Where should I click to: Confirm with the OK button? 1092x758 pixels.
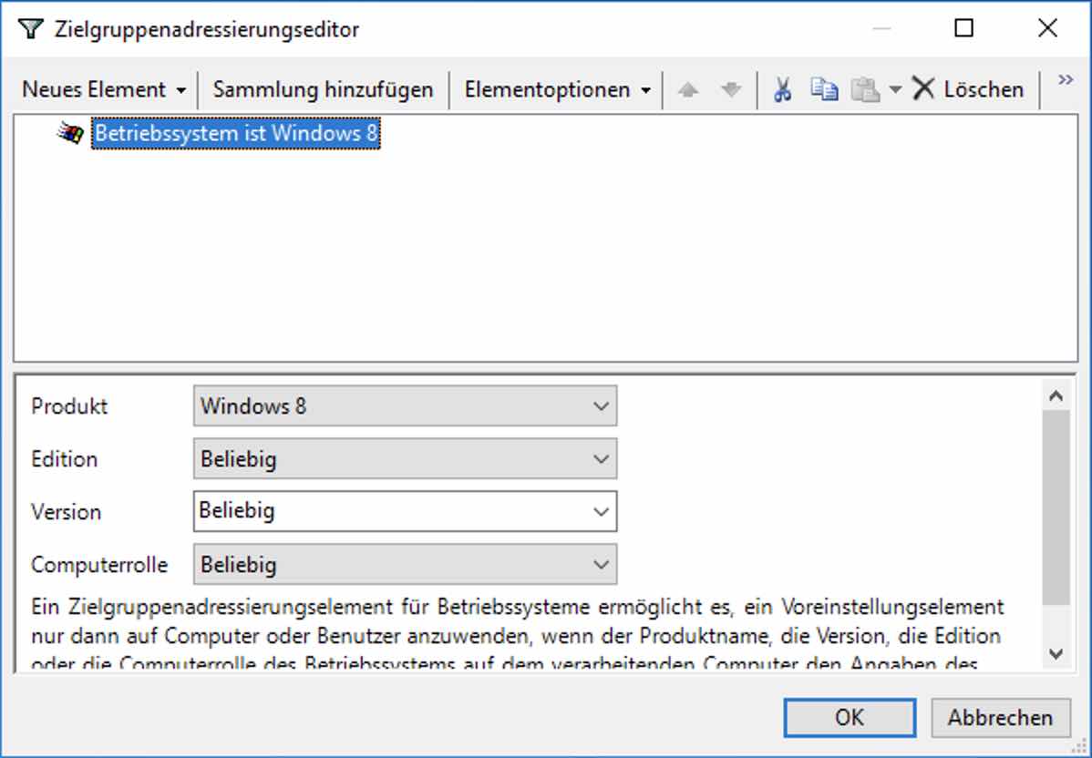[x=850, y=718]
